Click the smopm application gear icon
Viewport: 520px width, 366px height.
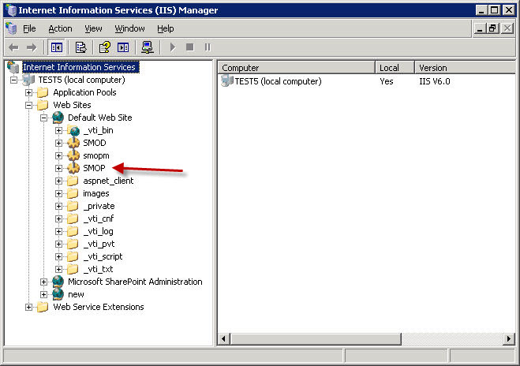(x=73, y=155)
